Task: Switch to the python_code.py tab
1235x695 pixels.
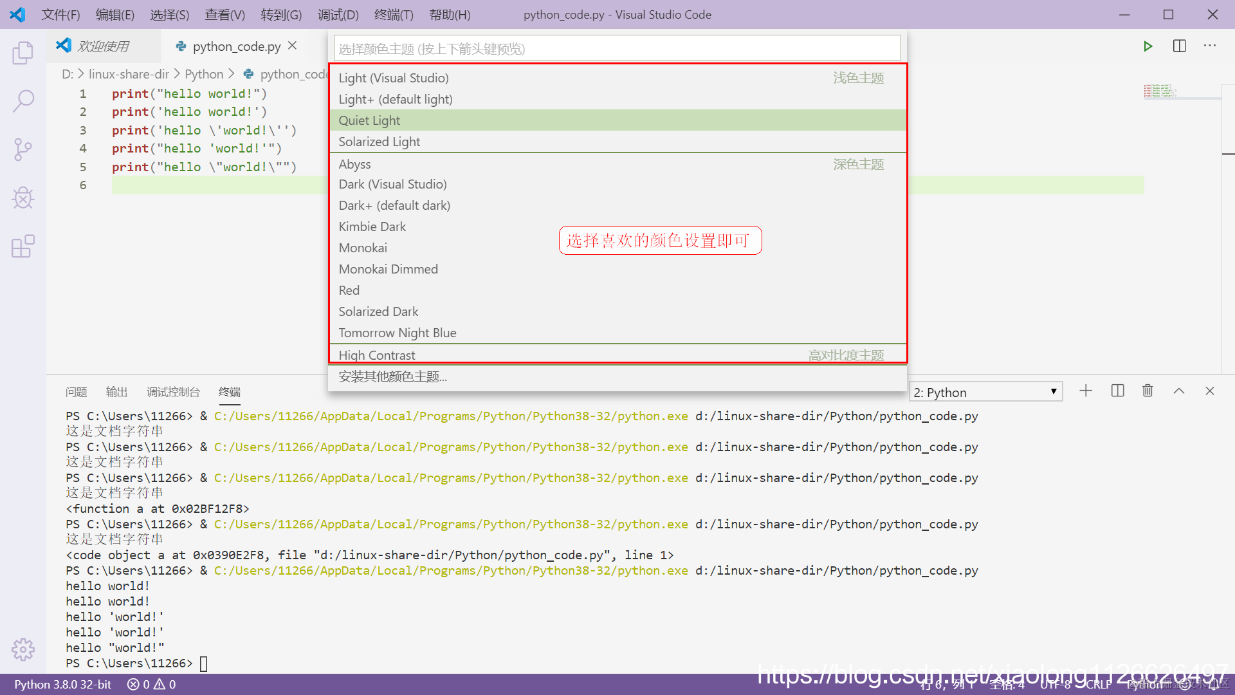Action: (x=237, y=46)
